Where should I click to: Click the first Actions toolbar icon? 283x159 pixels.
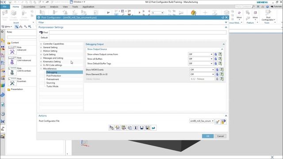pos(111,128)
